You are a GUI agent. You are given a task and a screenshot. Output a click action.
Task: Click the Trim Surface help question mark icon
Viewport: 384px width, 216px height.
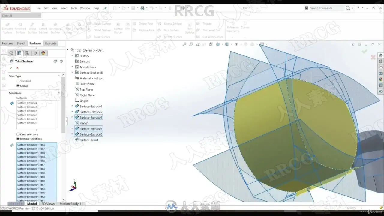point(61,61)
